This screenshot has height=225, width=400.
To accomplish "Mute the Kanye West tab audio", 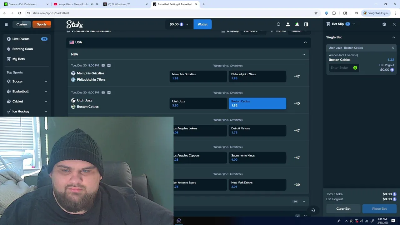I will 92,4.
